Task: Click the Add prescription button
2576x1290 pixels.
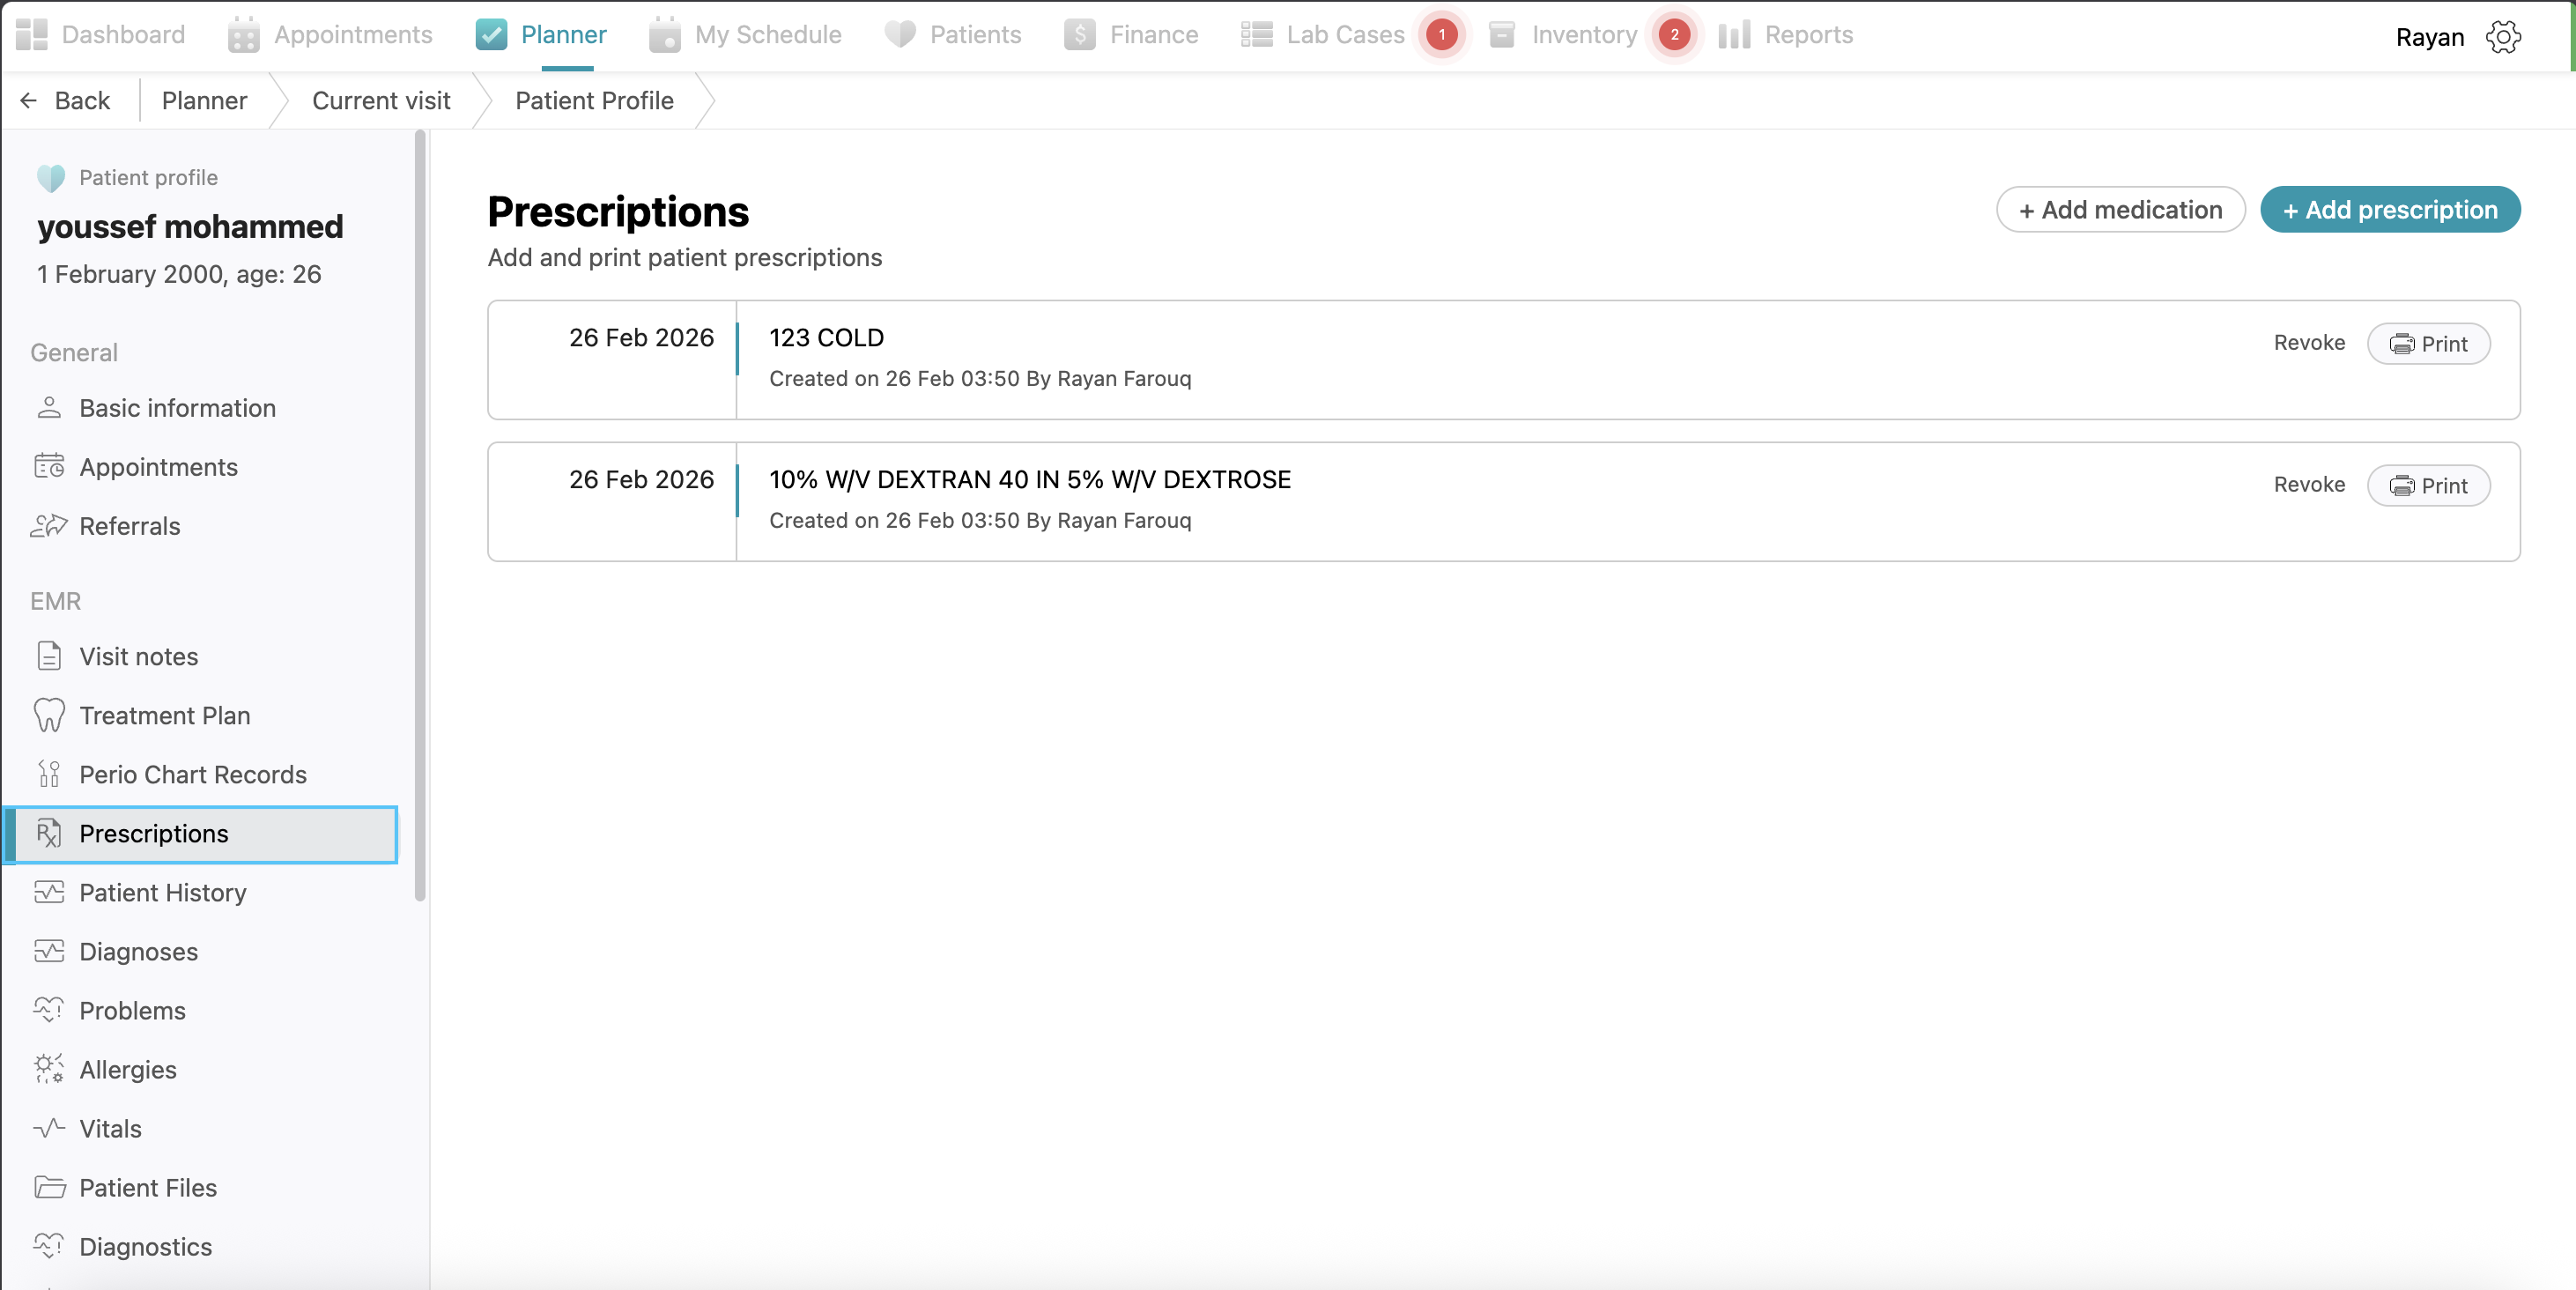Action: pyautogui.click(x=2389, y=210)
